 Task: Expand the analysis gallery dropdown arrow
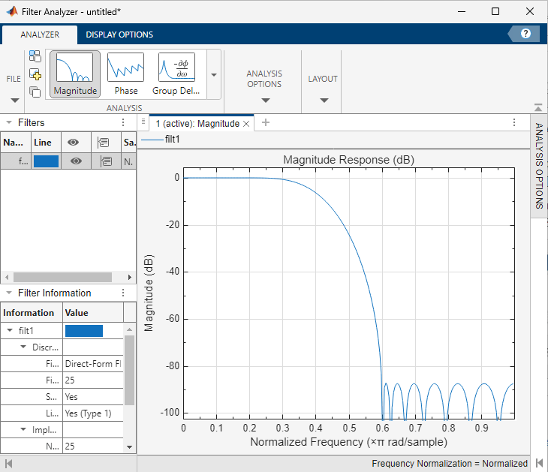[213, 75]
